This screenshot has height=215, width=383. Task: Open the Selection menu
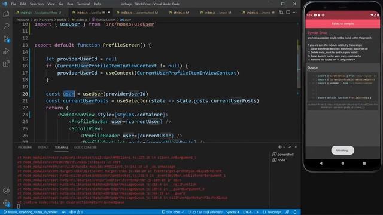(x=37, y=4)
